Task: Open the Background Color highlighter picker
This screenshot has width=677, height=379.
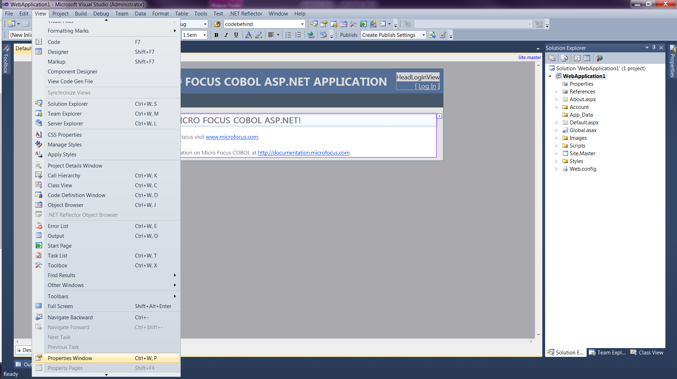Action: [x=258, y=35]
